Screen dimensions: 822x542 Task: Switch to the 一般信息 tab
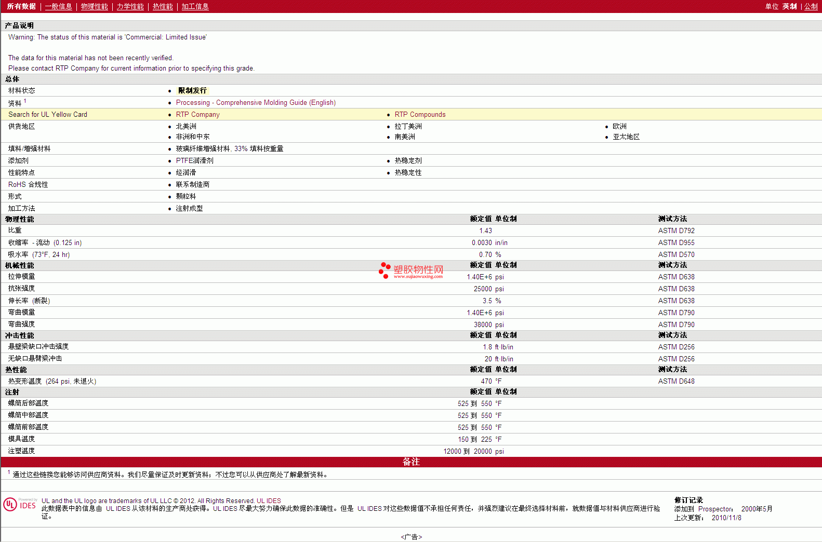58,6
